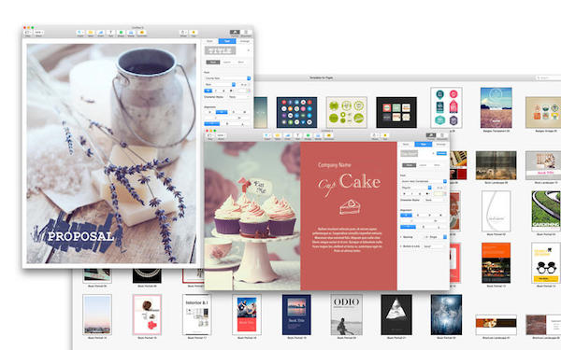Switch to the Arrange inspector tab in the Cup Cake window
This screenshot has height=350, width=561.
440,145
